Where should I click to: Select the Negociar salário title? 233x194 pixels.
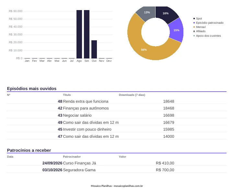77,115
